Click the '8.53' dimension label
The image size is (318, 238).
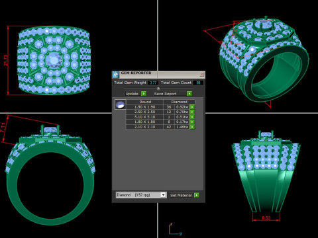tap(266, 218)
